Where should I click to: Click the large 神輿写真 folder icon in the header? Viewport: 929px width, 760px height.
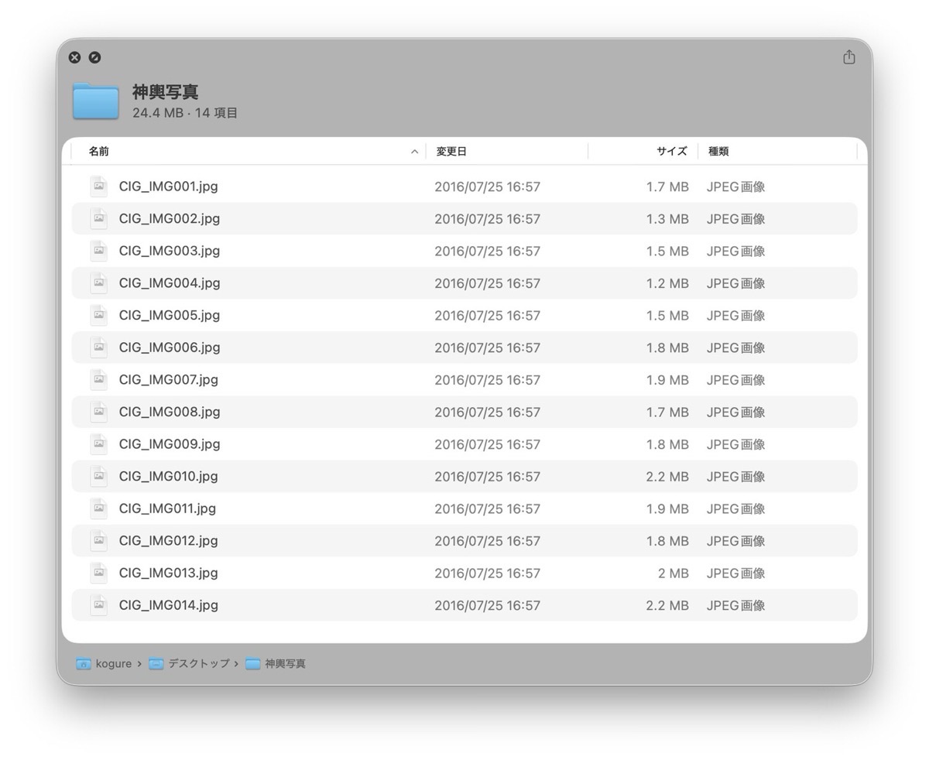tap(95, 101)
